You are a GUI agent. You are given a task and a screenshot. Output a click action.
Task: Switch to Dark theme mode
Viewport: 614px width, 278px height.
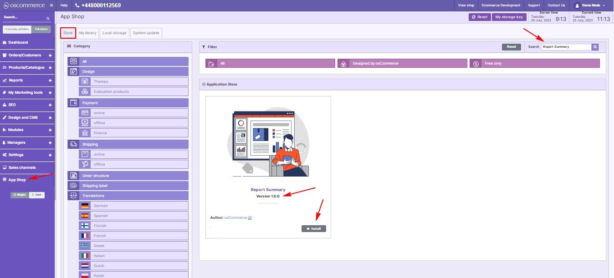pyautogui.click(x=36, y=195)
